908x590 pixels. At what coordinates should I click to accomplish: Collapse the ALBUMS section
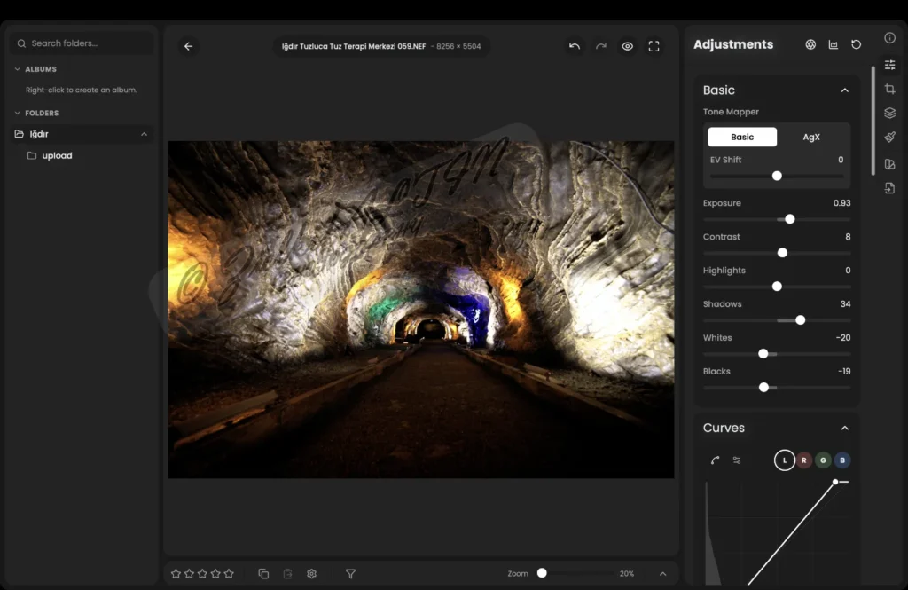click(18, 69)
